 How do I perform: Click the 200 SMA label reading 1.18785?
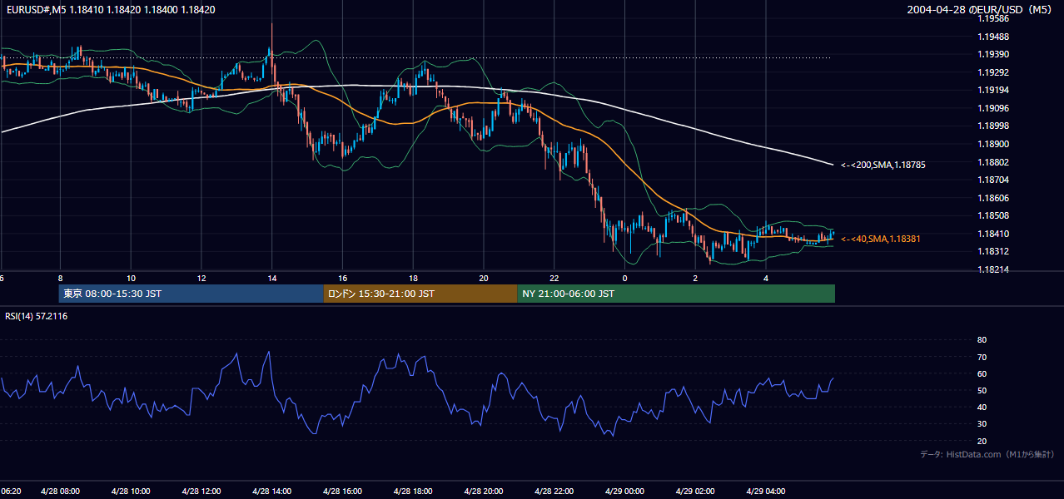[883, 165]
